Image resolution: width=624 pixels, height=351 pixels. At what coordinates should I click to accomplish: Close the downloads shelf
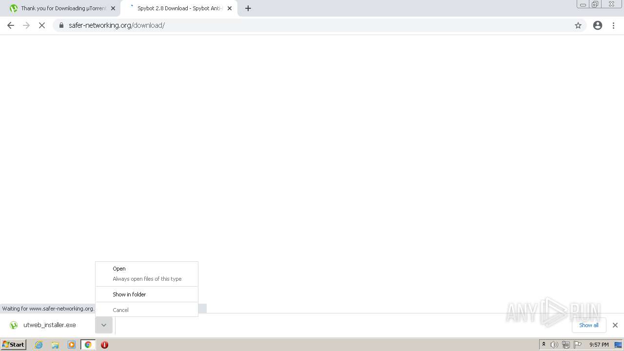[x=615, y=325]
